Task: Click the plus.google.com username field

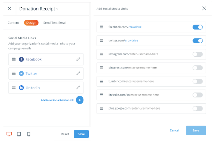Action: pos(146,109)
